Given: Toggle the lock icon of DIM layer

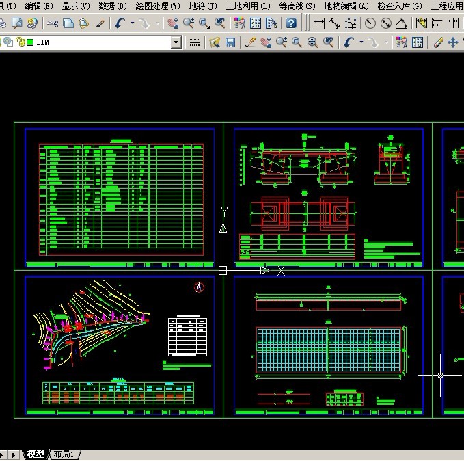Looking at the screenshot, I should pyautogui.click(x=20, y=42).
